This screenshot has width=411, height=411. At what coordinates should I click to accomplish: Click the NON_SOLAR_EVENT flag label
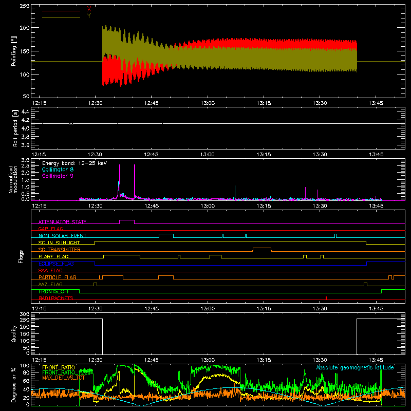click(62, 236)
